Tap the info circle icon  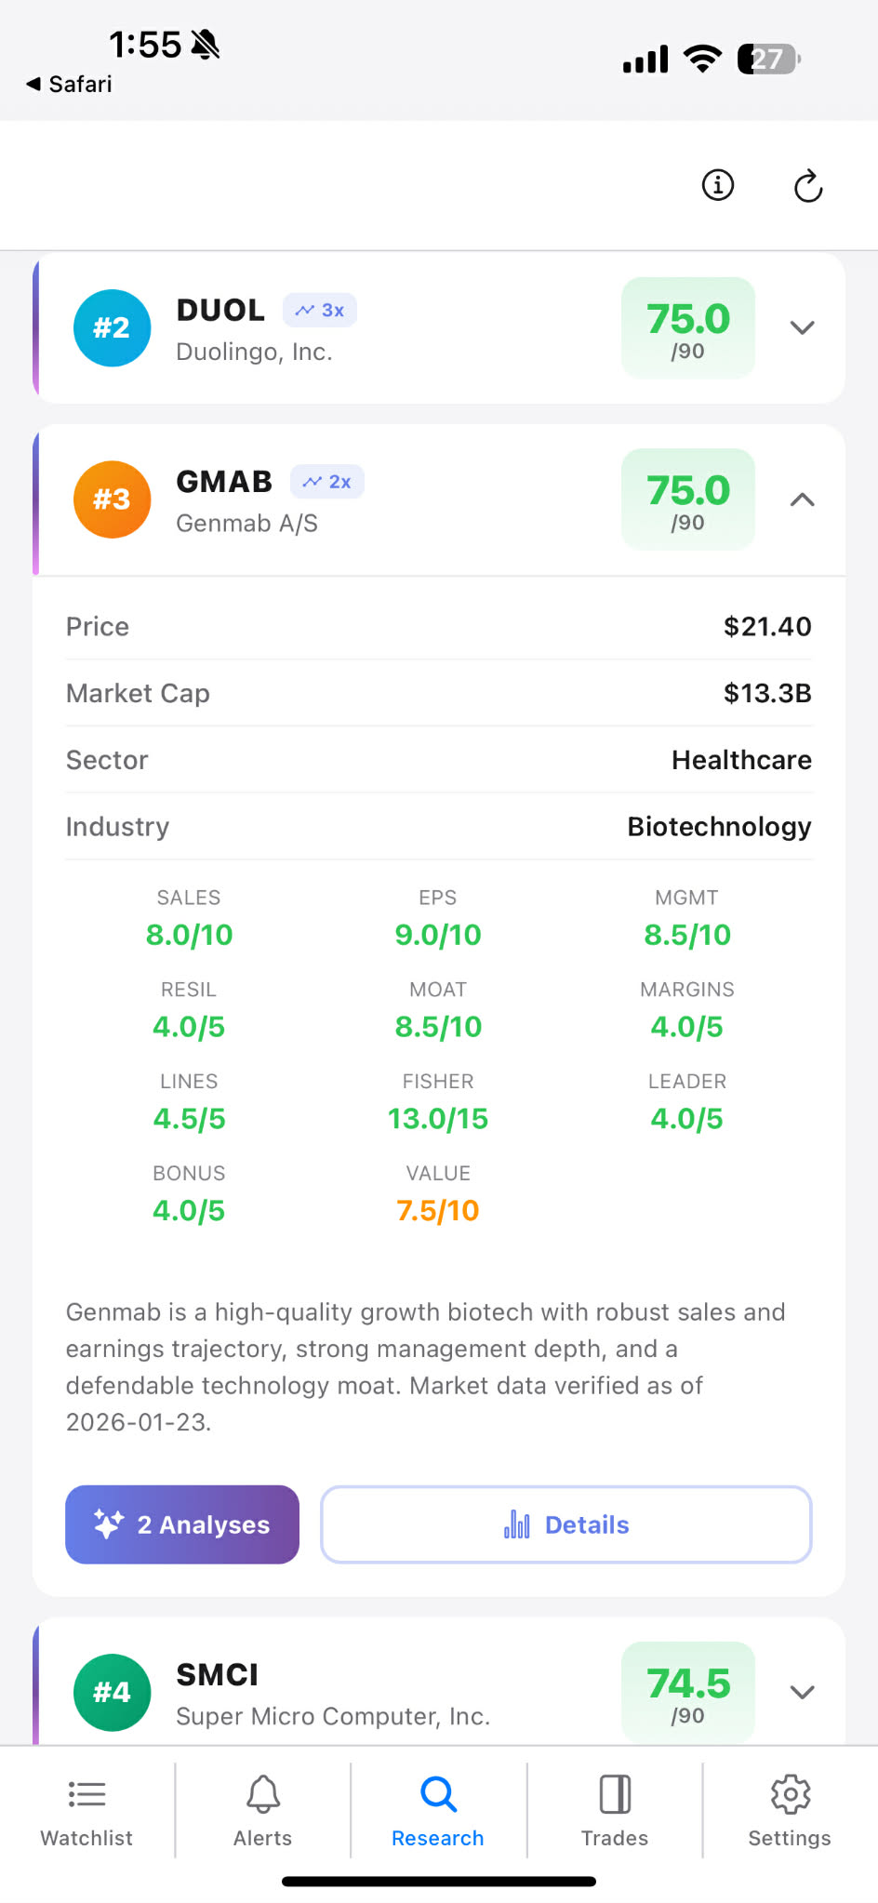pos(717,185)
